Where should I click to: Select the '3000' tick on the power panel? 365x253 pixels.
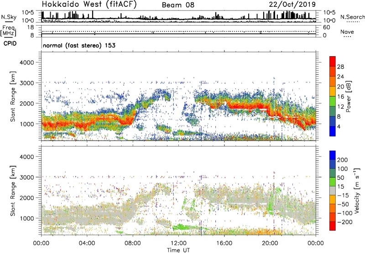[x=26, y=83]
